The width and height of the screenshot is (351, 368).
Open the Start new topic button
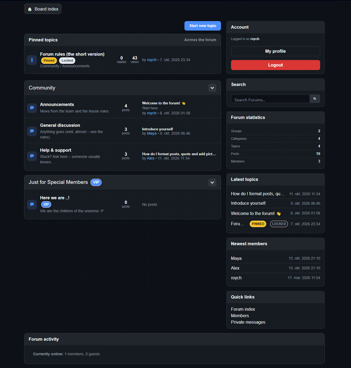203,26
